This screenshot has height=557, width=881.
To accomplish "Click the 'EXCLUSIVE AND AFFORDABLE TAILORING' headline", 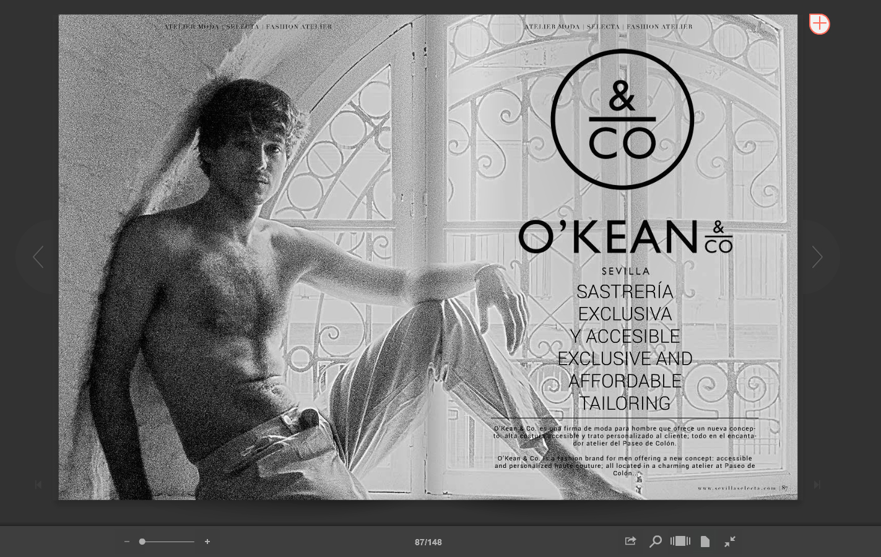I will point(625,381).
